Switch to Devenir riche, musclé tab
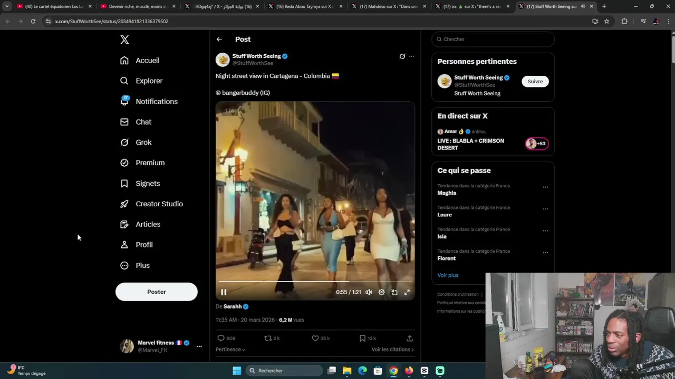The height and width of the screenshot is (379, 675). (137, 6)
